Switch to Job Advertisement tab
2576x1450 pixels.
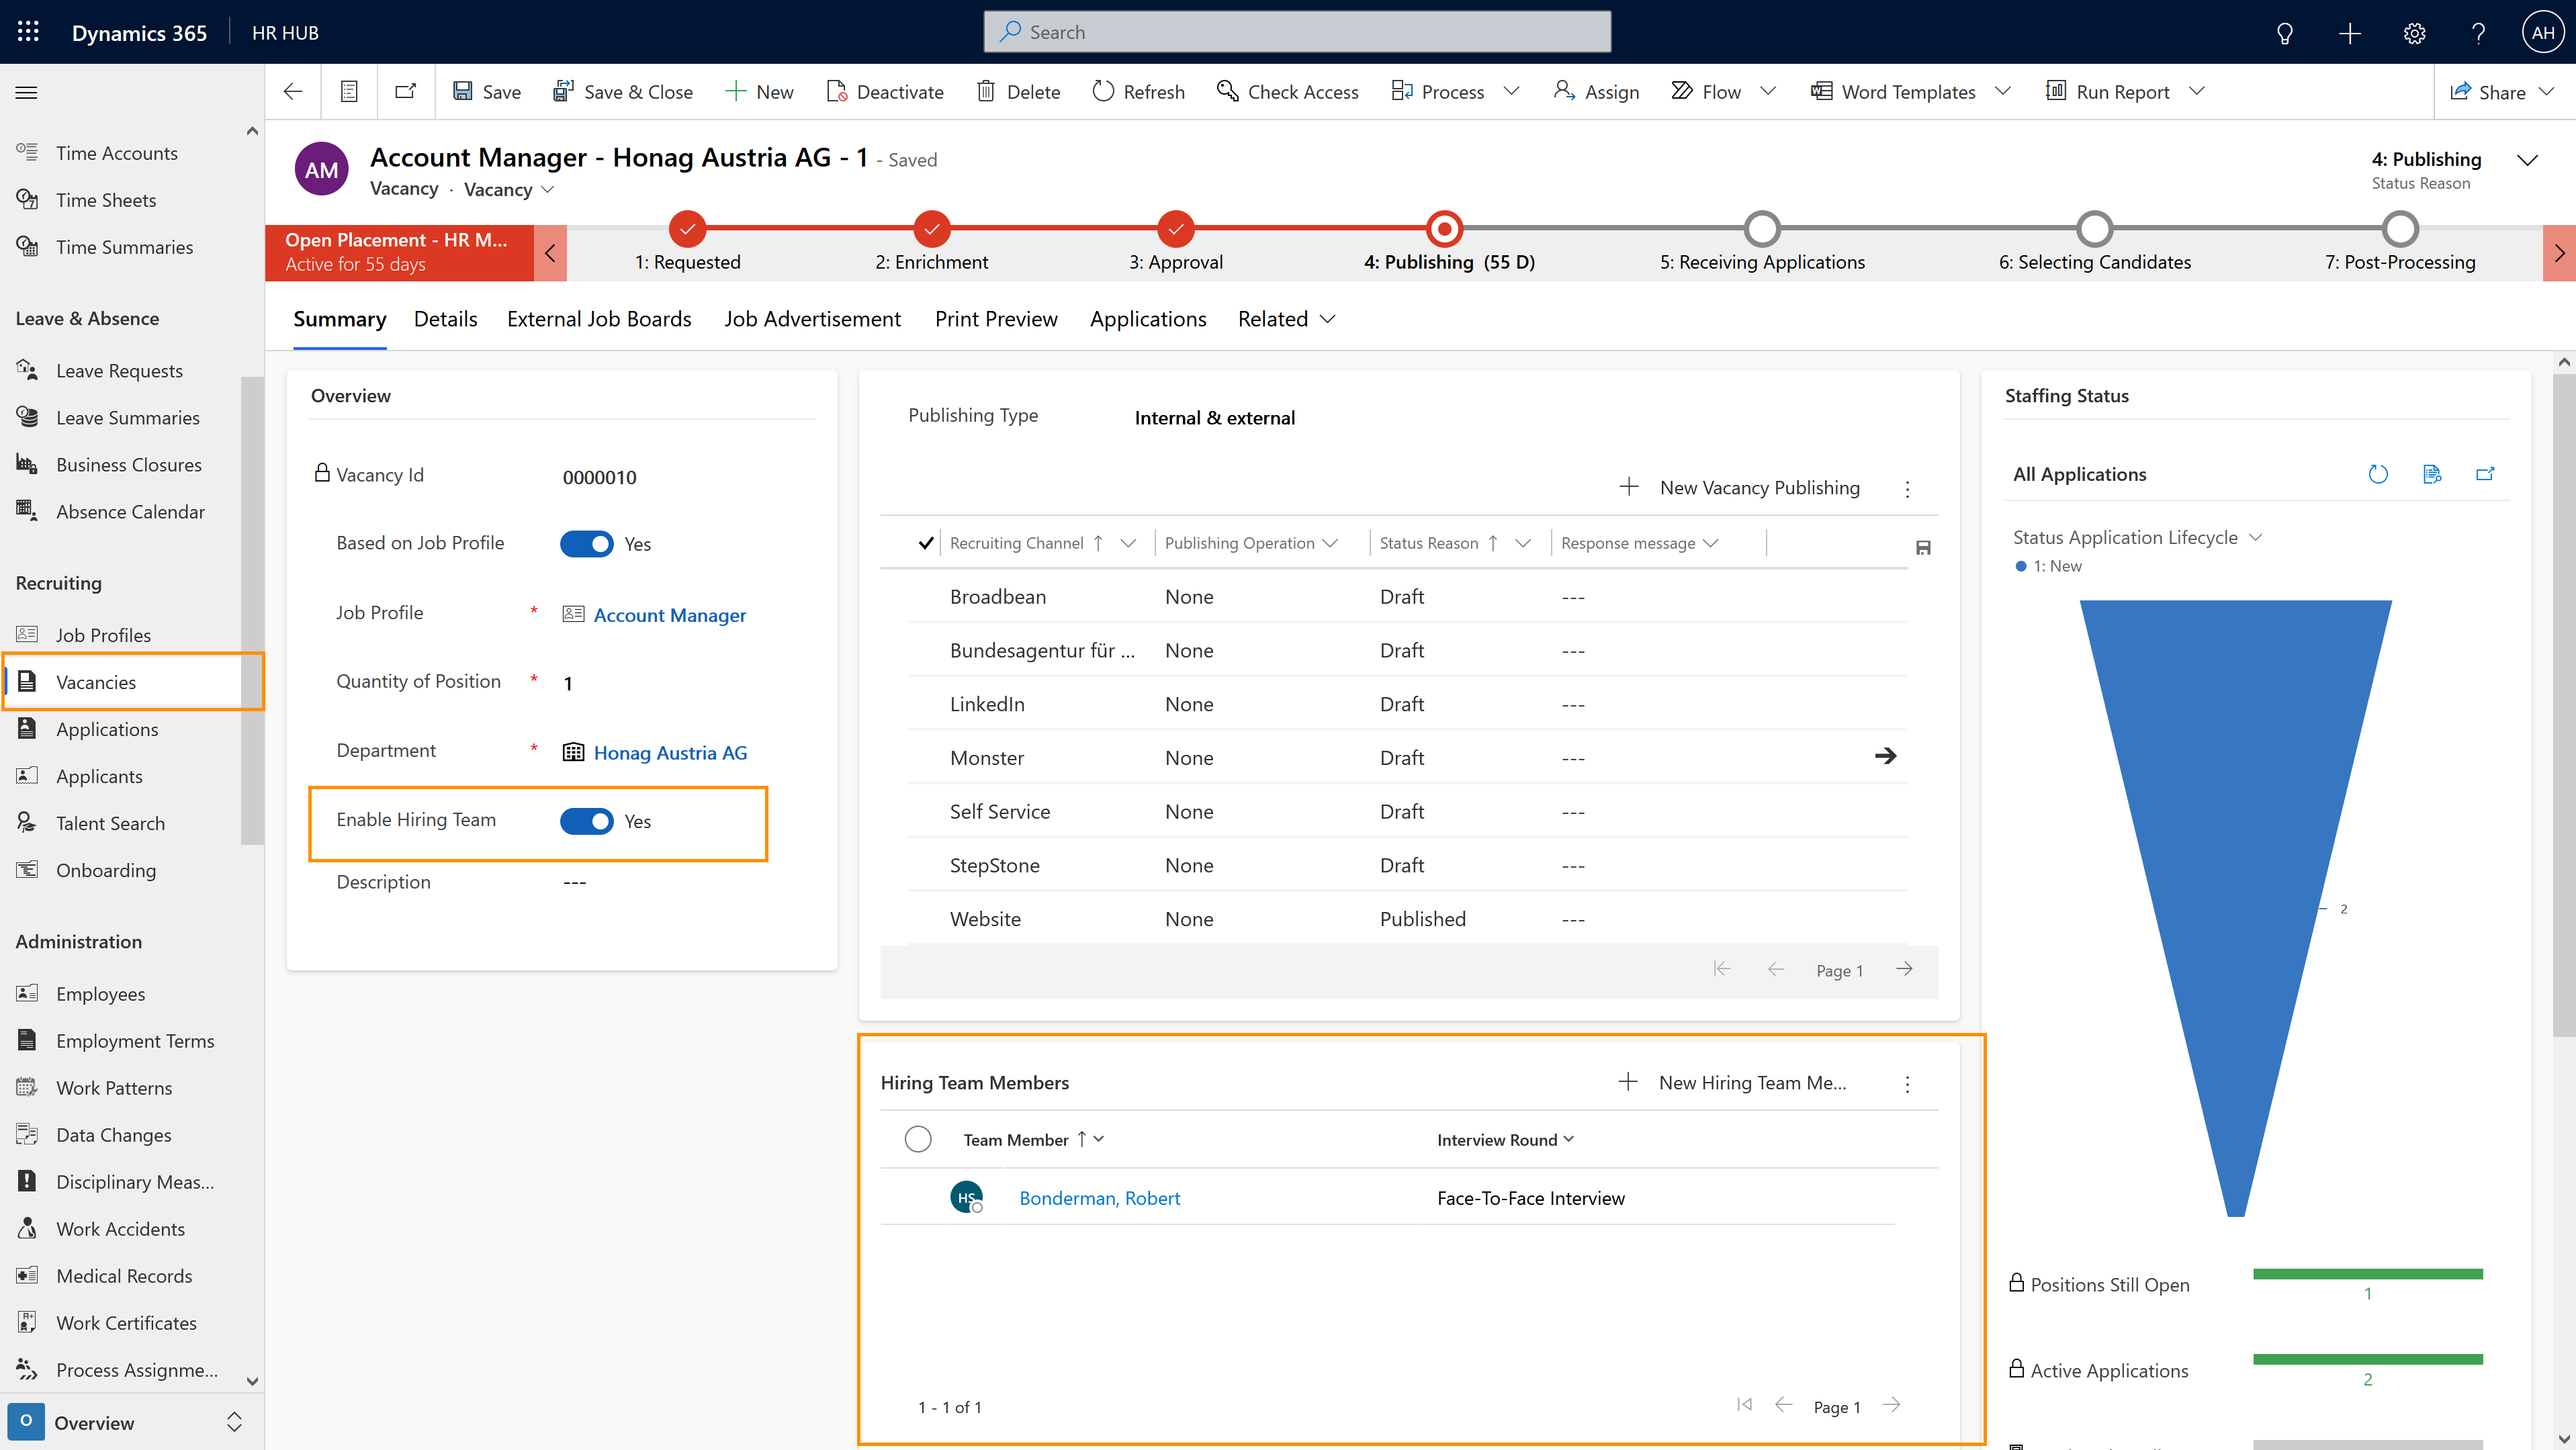point(812,319)
